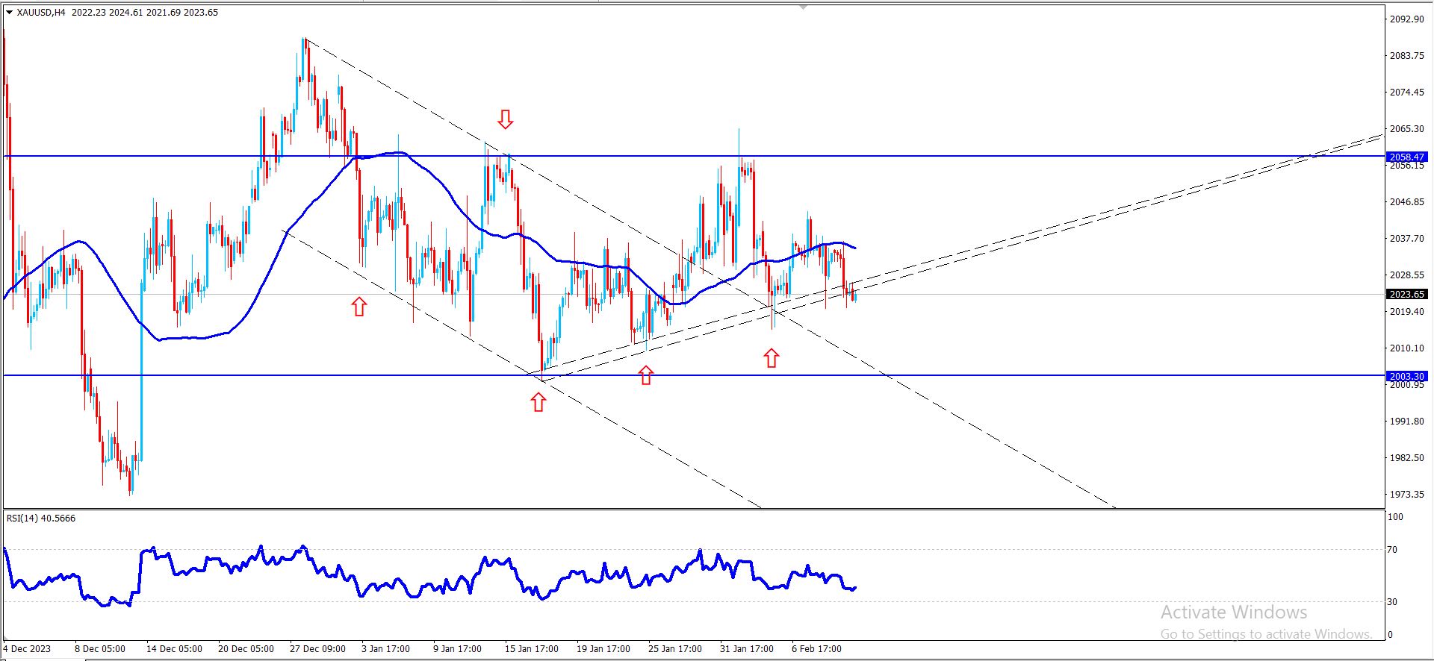Select the red up arrow overlapping the 2003.30 line
This screenshot has height=661, width=1434.
coord(646,375)
